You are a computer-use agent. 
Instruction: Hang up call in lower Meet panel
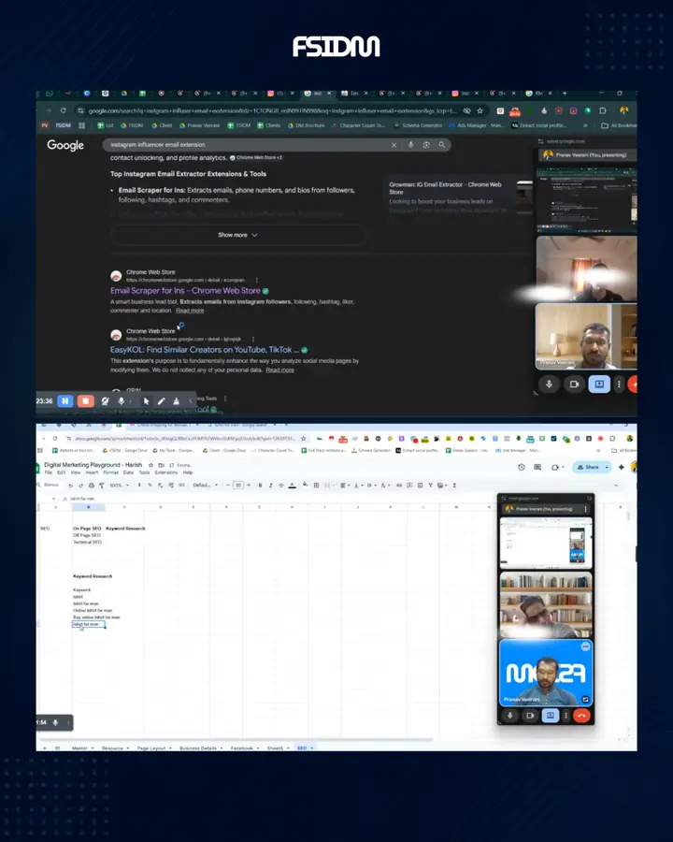[x=581, y=716]
